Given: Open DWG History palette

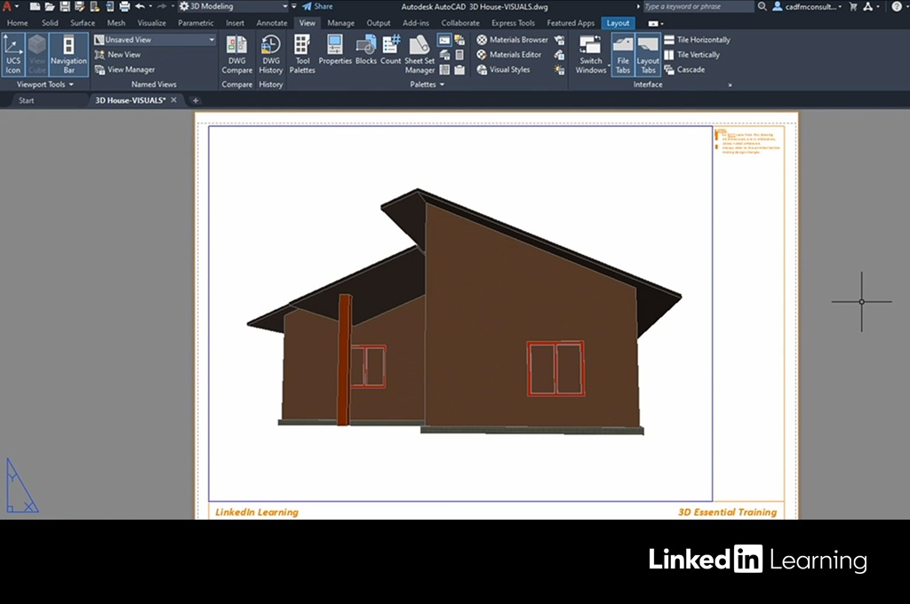Looking at the screenshot, I should (x=271, y=54).
